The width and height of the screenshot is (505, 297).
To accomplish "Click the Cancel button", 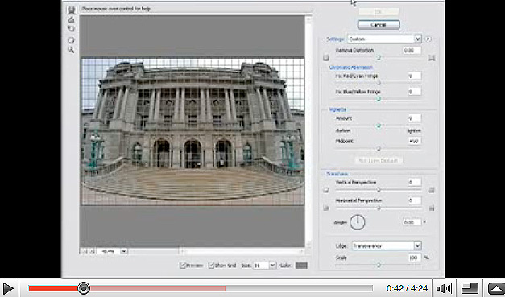I will 379,25.
